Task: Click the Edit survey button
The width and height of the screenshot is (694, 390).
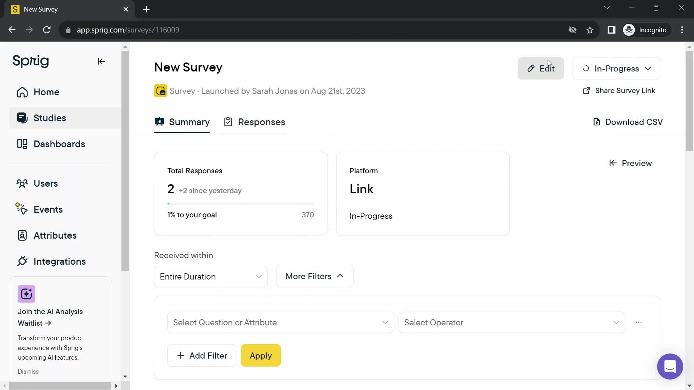Action: pyautogui.click(x=541, y=69)
